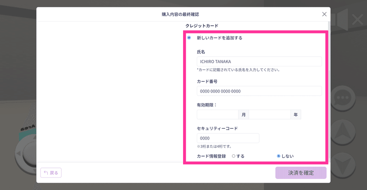The height and width of the screenshot is (190, 367).
Task: Select する for card info registration
Action: point(234,156)
